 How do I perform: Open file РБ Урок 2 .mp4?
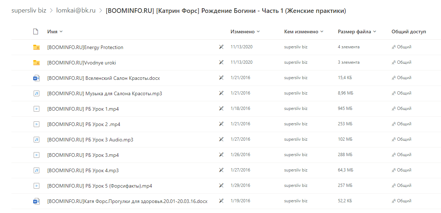pos(84,124)
